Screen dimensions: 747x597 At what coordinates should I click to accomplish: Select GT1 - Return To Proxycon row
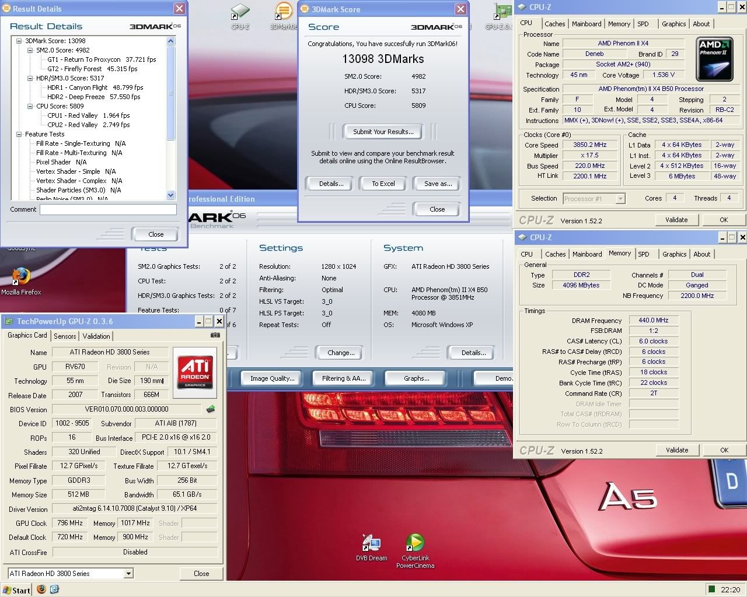[102, 59]
